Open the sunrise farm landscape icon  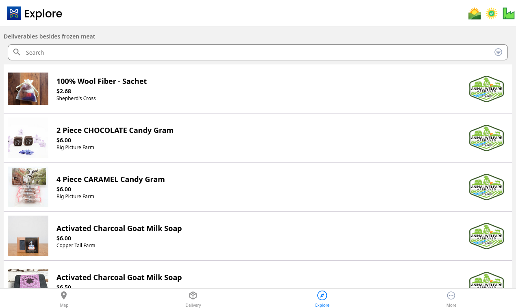475,13
